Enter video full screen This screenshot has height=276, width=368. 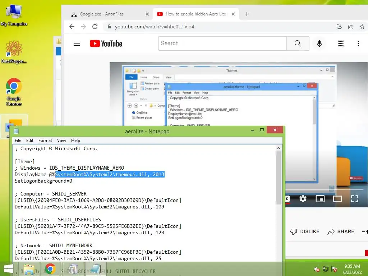pyautogui.click(x=355, y=199)
